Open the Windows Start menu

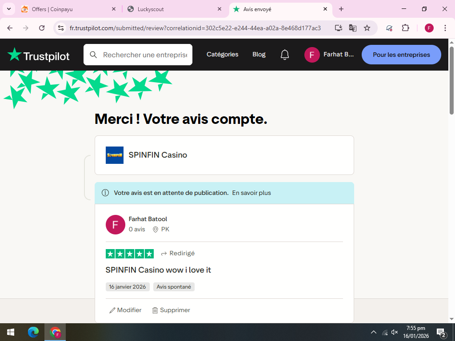[11, 332]
